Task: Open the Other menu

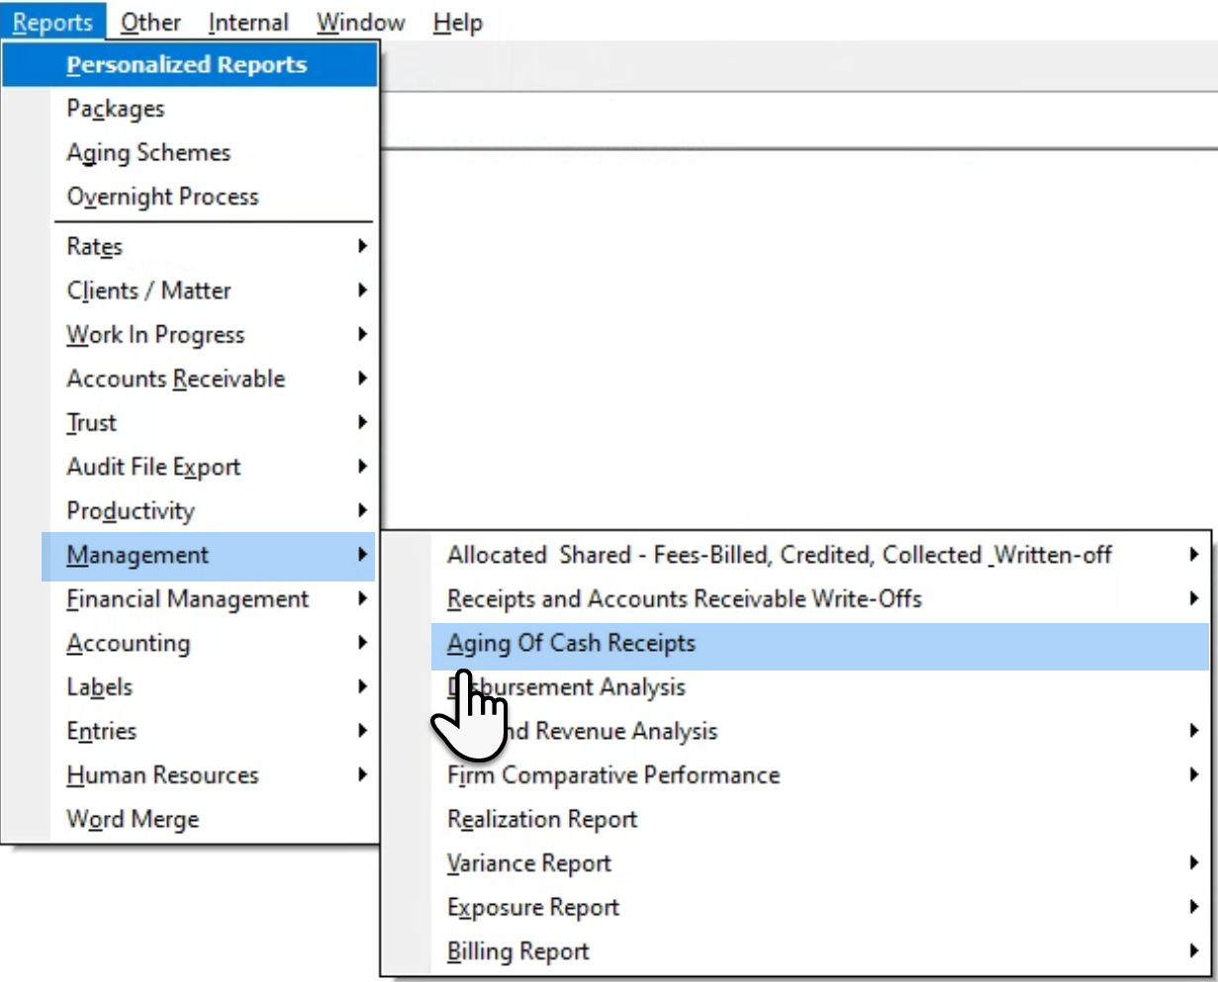Action: [150, 22]
